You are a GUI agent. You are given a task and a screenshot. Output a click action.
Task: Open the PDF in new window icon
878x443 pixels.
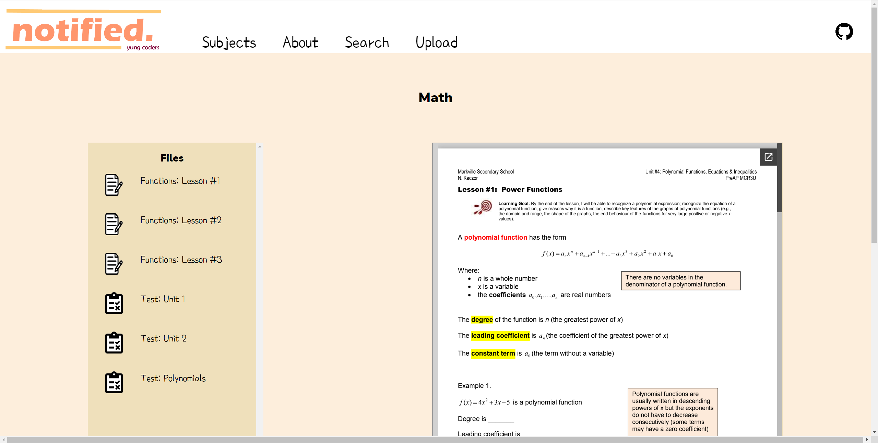pyautogui.click(x=768, y=157)
